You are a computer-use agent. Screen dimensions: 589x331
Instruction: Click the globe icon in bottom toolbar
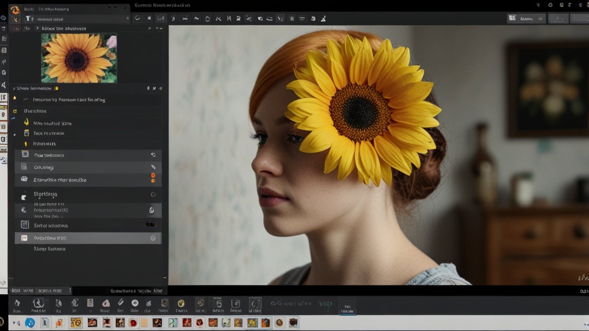(30, 323)
